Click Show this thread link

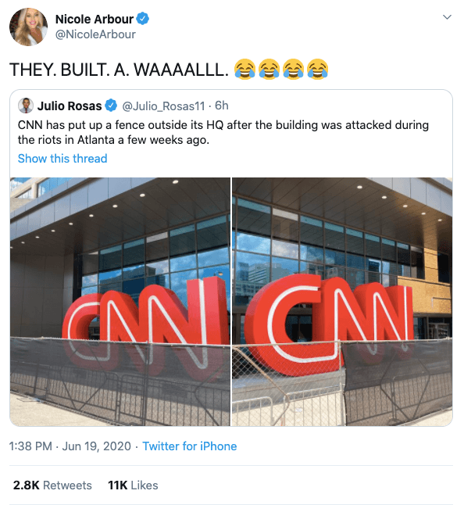click(62, 159)
